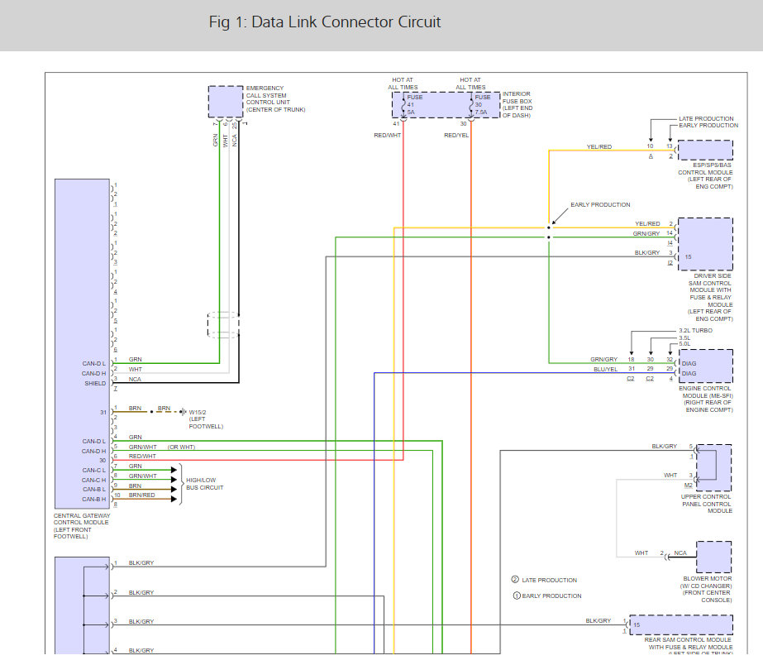
Task: Click the circled 2 Late Production legend symbol
Action: tap(515, 580)
